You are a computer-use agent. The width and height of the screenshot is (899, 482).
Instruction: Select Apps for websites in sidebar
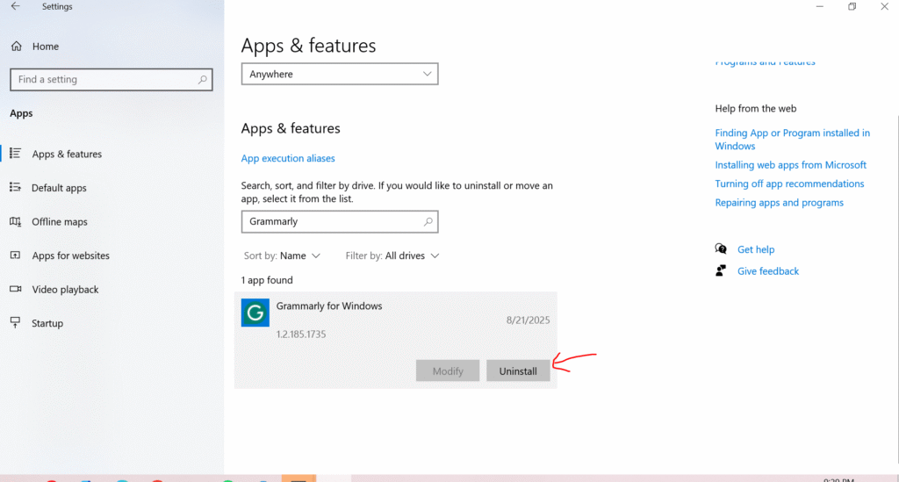70,256
